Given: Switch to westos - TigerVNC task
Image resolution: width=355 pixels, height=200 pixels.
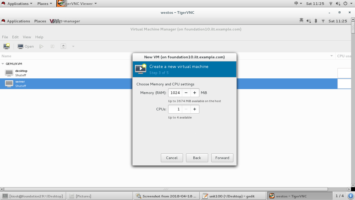Looking at the screenshot, I should click(300, 196).
